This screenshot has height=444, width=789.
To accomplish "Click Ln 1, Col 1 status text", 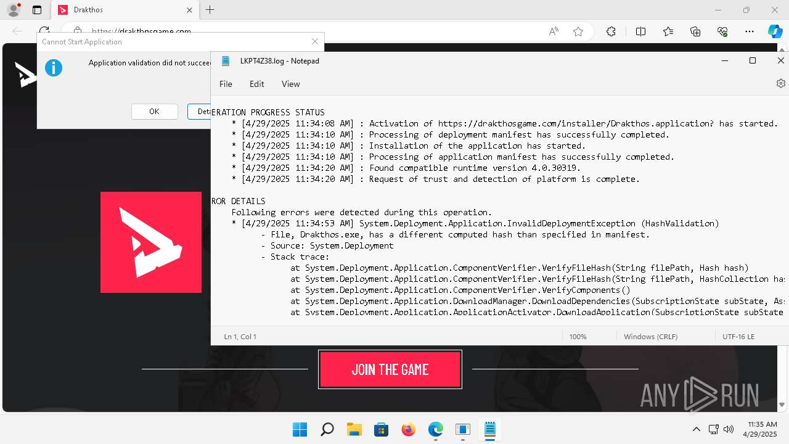I will (x=240, y=337).
